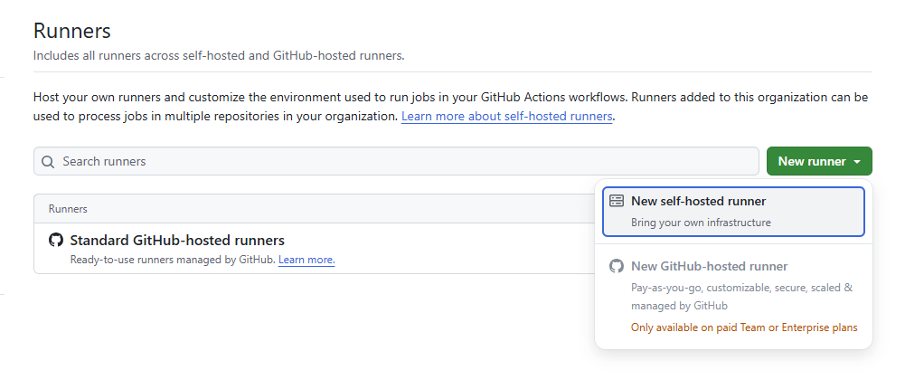Click the magnifying glass search icon
The width and height of the screenshot is (924, 389).
click(x=48, y=162)
